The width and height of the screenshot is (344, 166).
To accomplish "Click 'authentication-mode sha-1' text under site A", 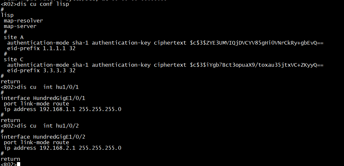I will [48, 43].
